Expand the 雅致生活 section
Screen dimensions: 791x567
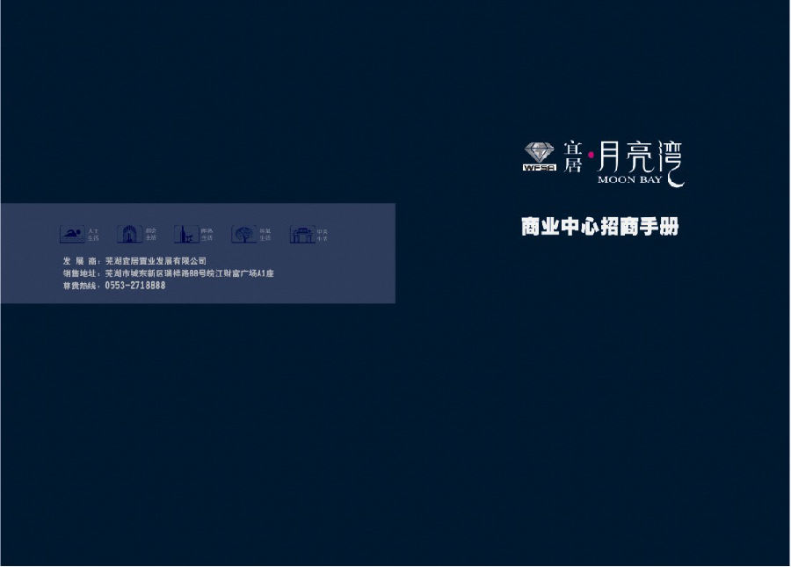(x=265, y=232)
